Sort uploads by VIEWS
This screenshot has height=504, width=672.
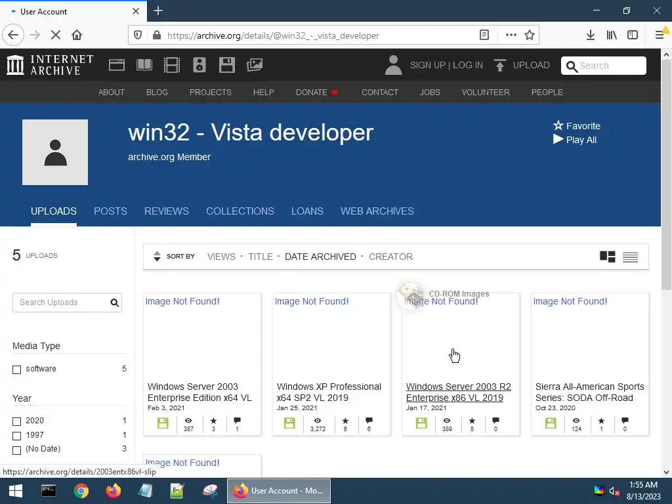tap(221, 257)
